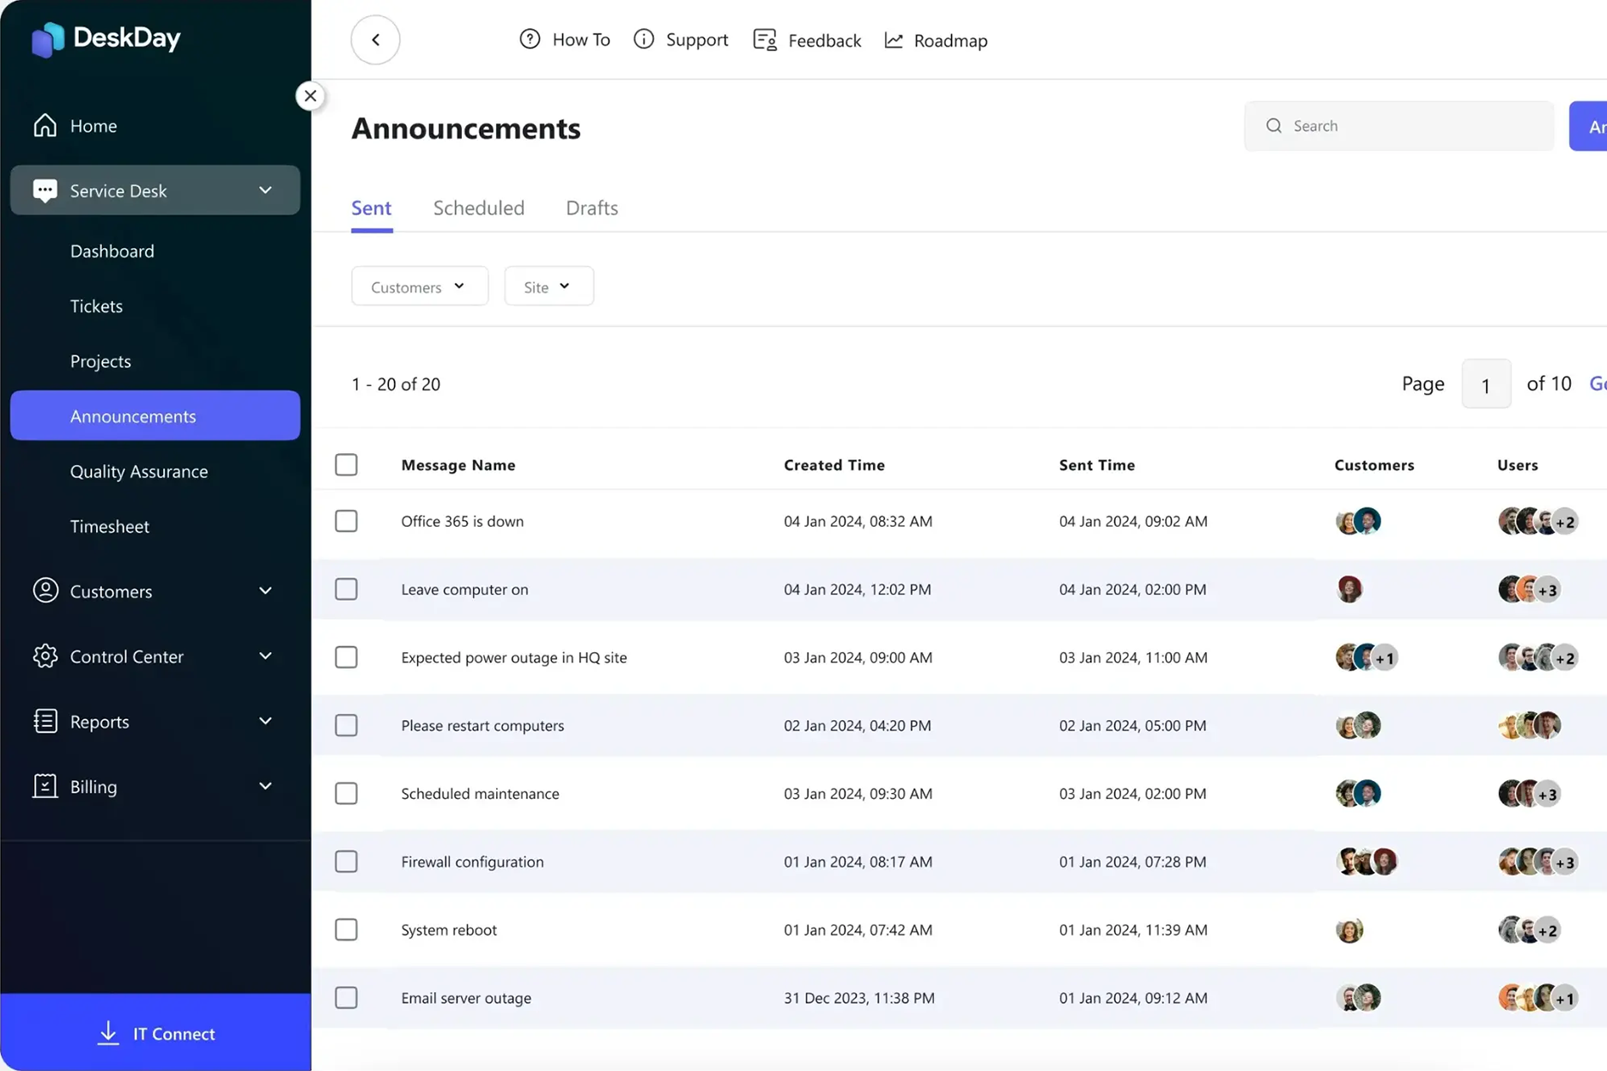This screenshot has height=1071, width=1607.
Task: Click the Billing receipt icon
Action: [x=45, y=786]
